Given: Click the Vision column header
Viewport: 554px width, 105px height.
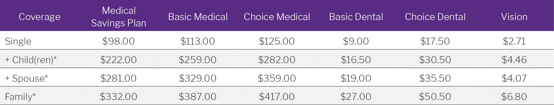Looking at the screenshot, I should click(x=514, y=17).
